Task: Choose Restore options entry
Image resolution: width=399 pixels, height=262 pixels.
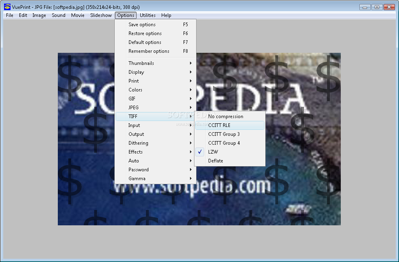Action: [x=156, y=33]
